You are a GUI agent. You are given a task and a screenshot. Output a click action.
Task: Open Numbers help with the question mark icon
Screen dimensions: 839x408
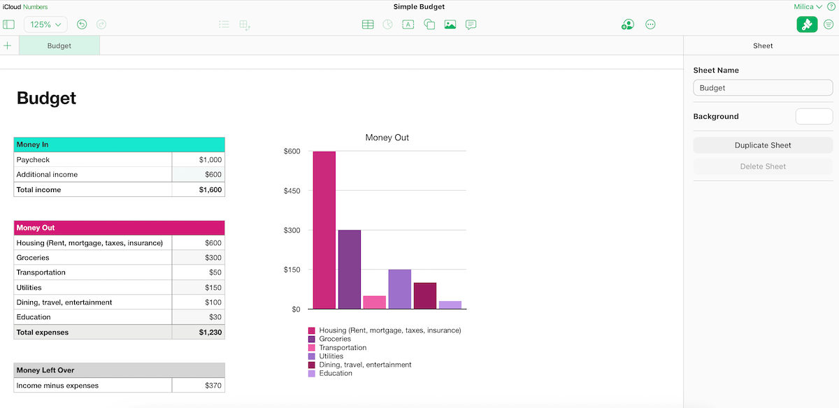831,6
